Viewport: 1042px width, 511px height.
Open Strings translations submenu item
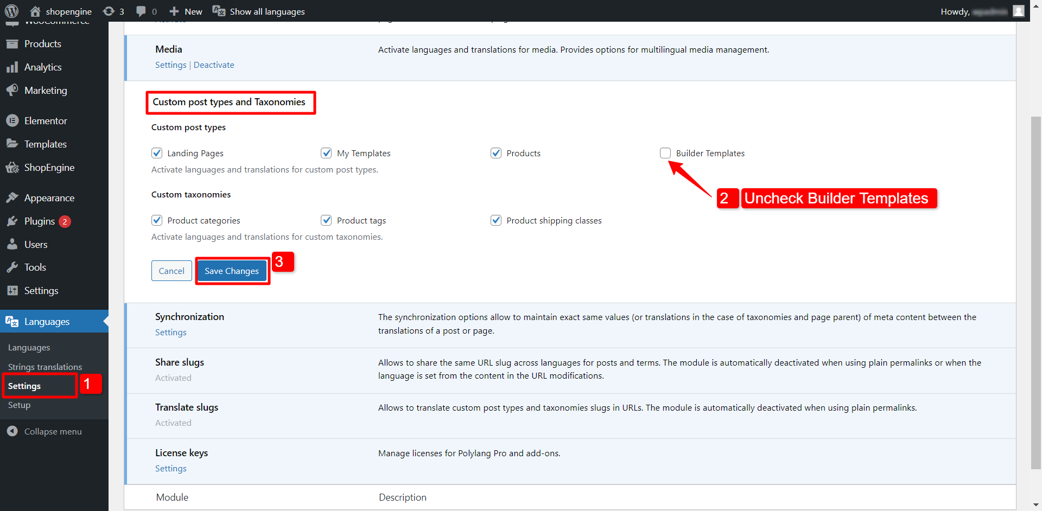point(45,367)
